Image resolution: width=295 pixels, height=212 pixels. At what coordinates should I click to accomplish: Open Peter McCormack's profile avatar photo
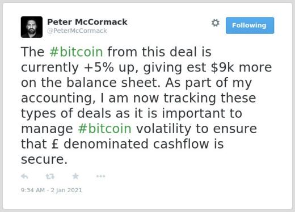click(x=32, y=27)
